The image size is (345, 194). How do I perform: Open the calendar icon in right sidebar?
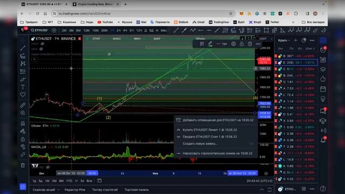323,89
